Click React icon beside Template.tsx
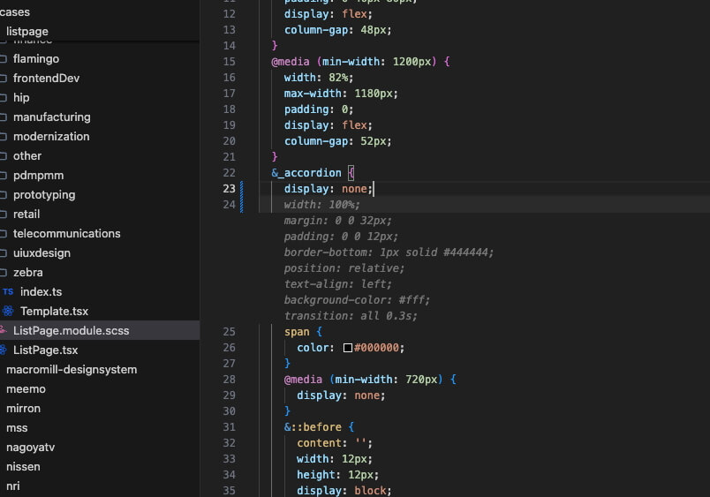This screenshot has height=497, width=710. pyautogui.click(x=8, y=312)
